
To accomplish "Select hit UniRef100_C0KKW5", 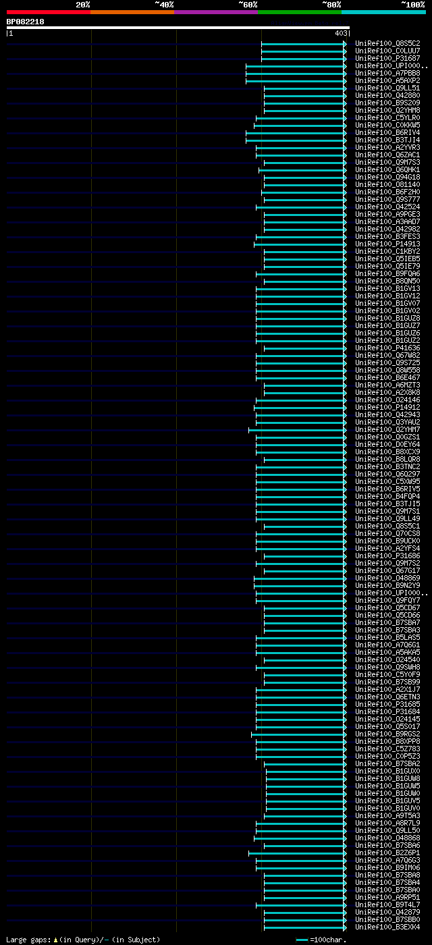I will 387,125.
